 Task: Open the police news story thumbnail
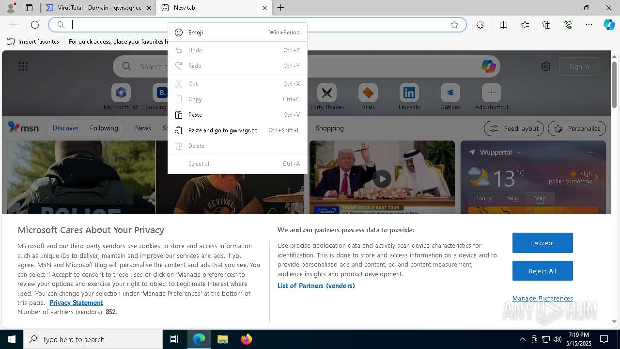tap(81, 177)
